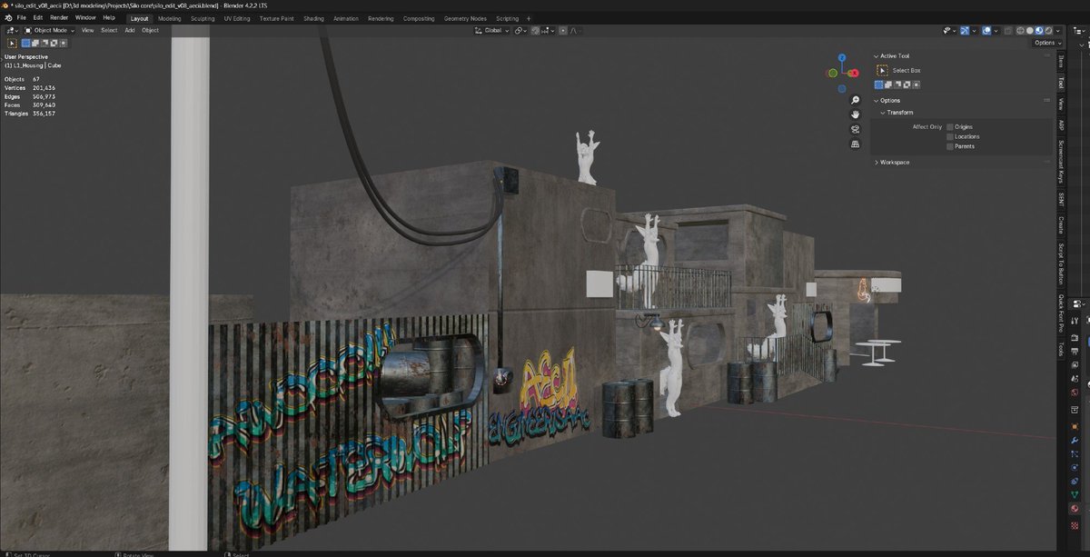Open the pivot point dropdown
This screenshot has height=557, width=1090.
tap(520, 30)
